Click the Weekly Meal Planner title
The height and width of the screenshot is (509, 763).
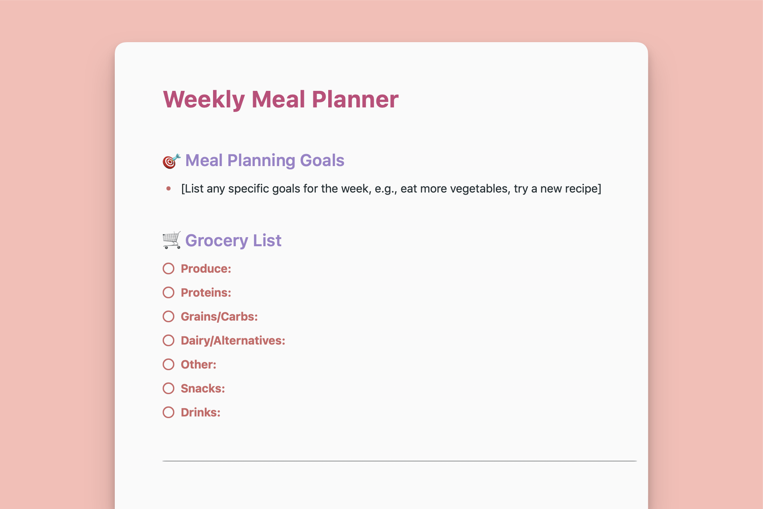coord(281,100)
